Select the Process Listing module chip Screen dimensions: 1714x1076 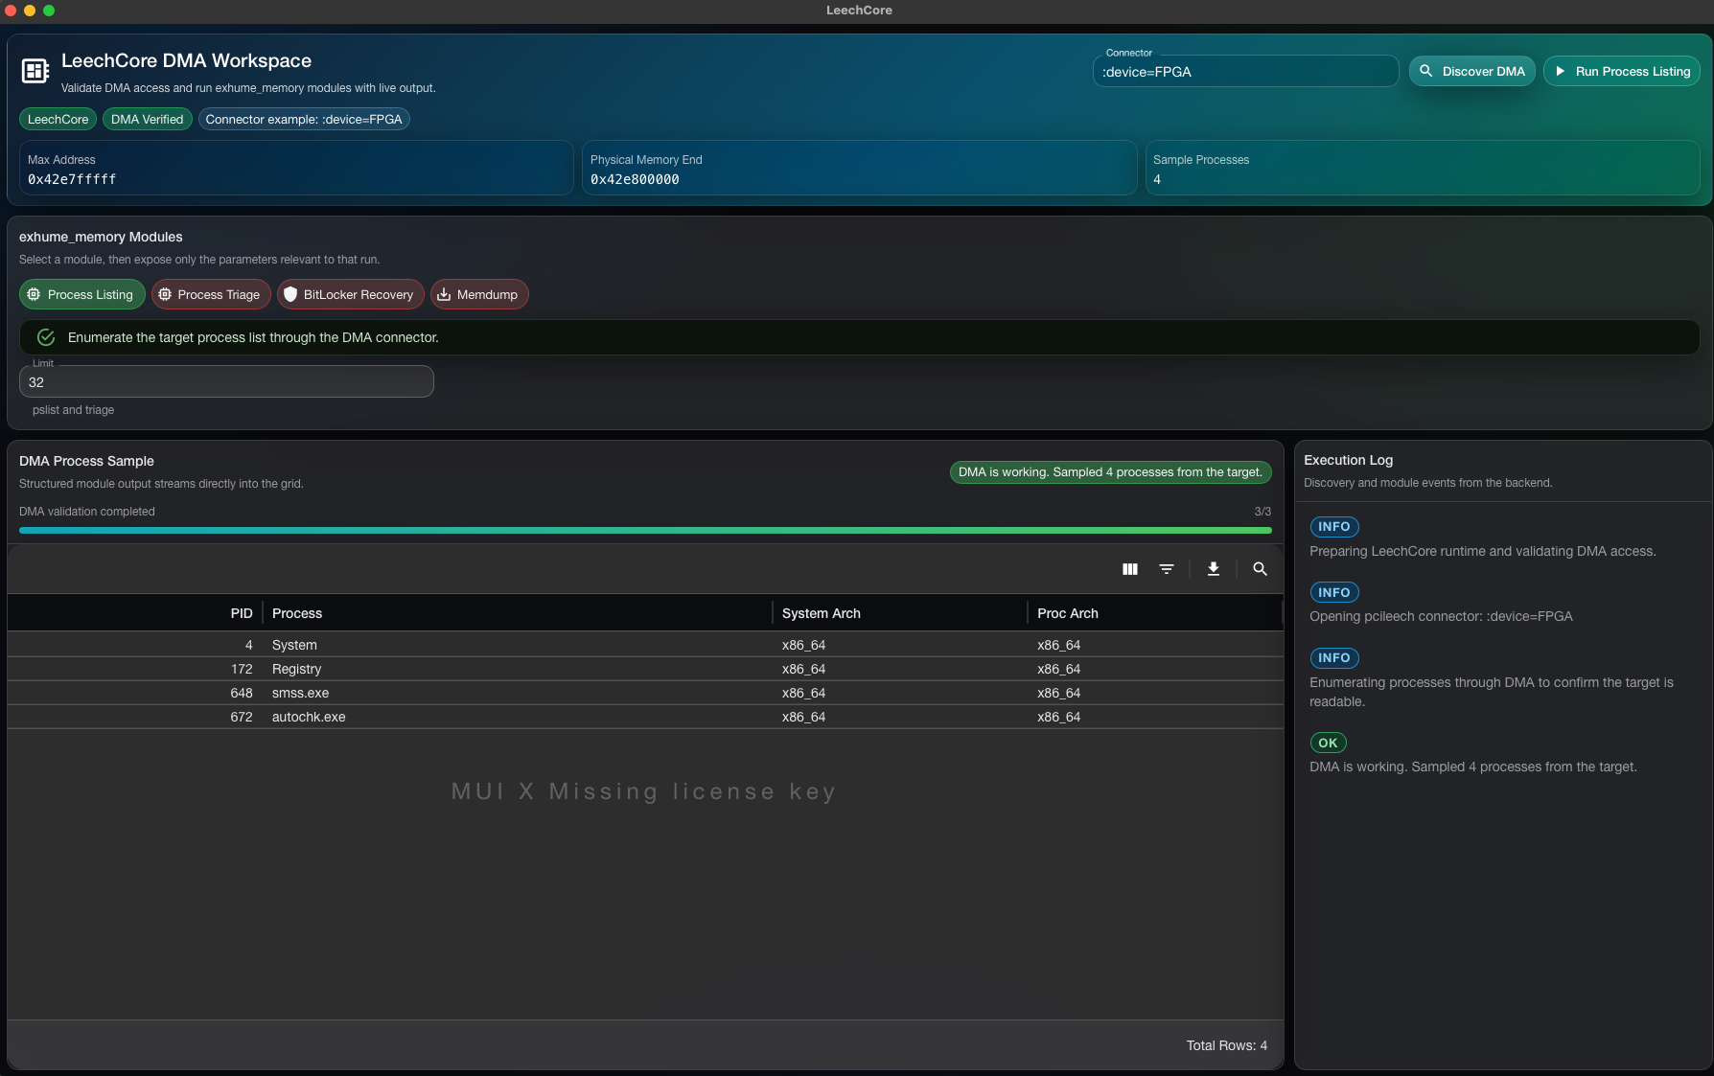pos(82,295)
